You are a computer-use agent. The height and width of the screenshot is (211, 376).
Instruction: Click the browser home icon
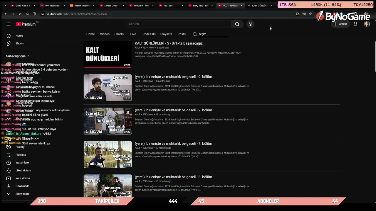tap(27, 14)
